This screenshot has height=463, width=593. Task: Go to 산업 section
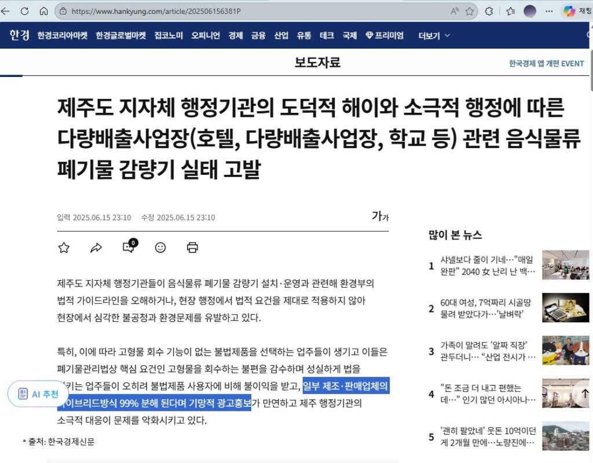tap(281, 35)
